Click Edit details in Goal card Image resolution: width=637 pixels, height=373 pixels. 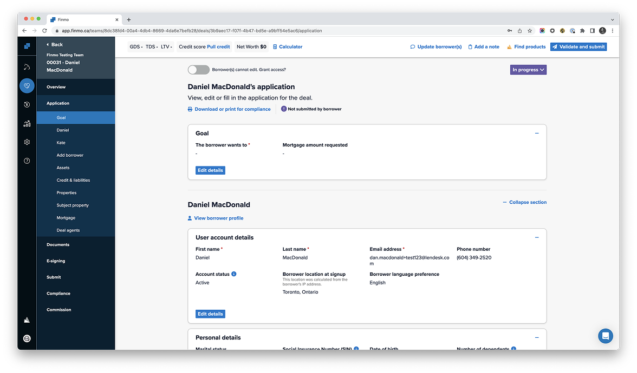[x=210, y=170]
